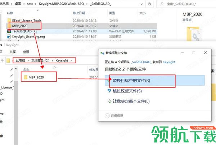
Task: Open the 查看 ribbon tab
Action: (26, 52)
